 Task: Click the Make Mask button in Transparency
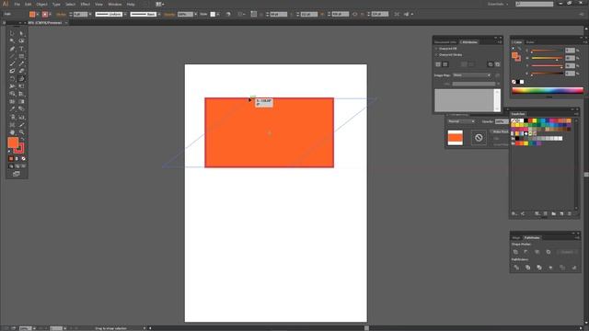click(x=501, y=131)
